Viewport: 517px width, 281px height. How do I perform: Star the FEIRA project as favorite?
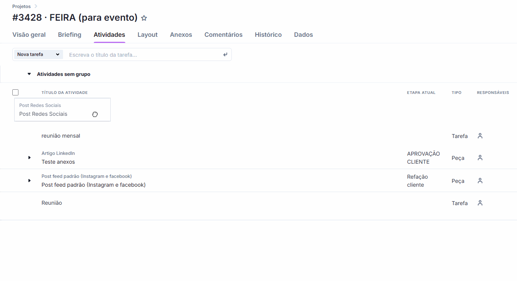click(x=144, y=18)
